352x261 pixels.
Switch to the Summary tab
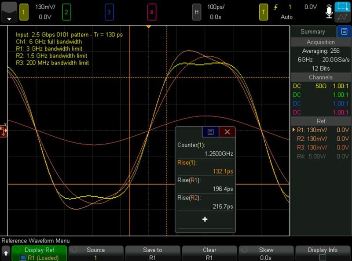coord(313,32)
